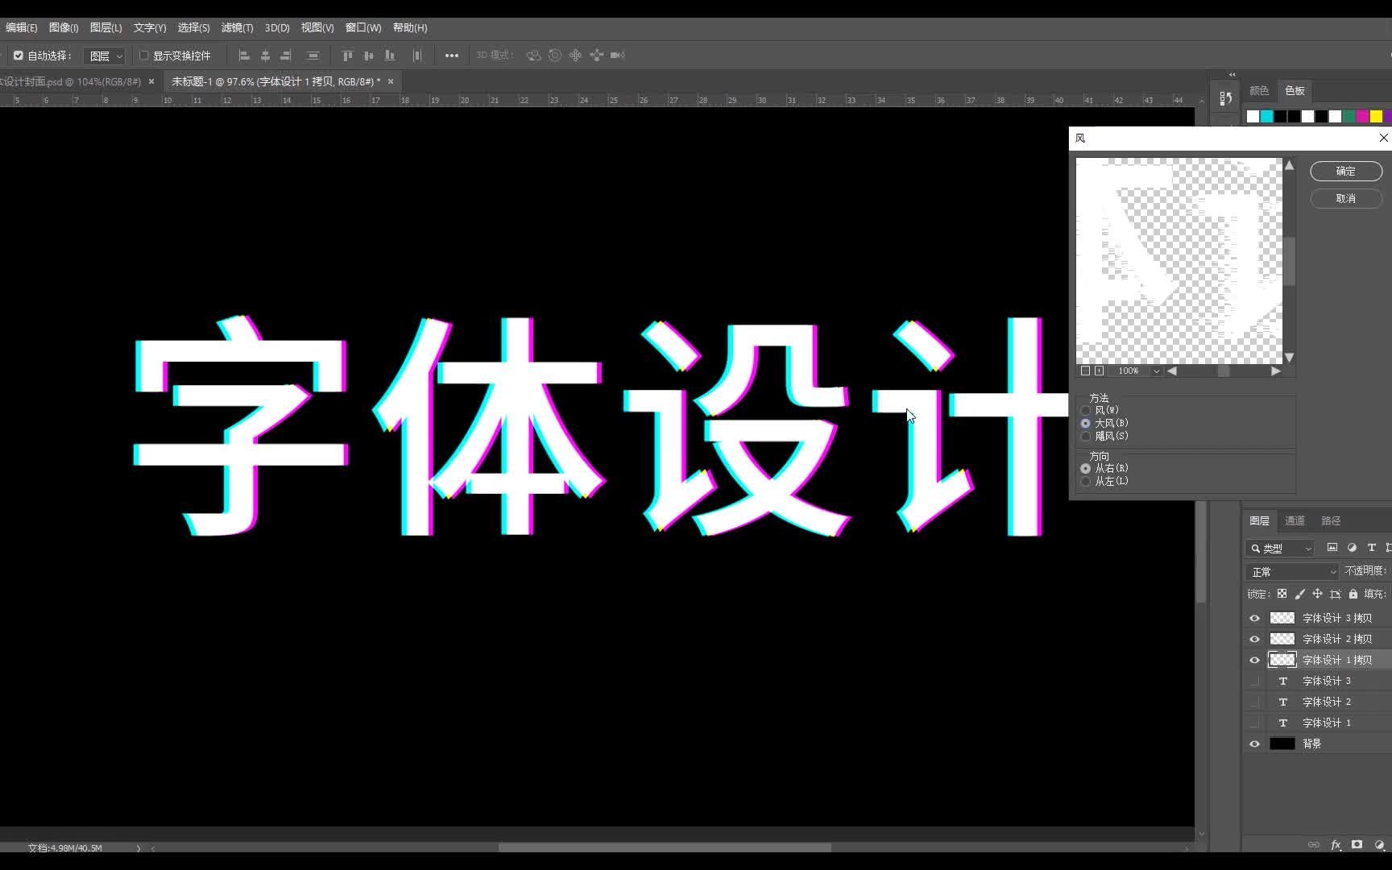
Task: Show the 字体设计 3 text layer
Action: click(1254, 681)
